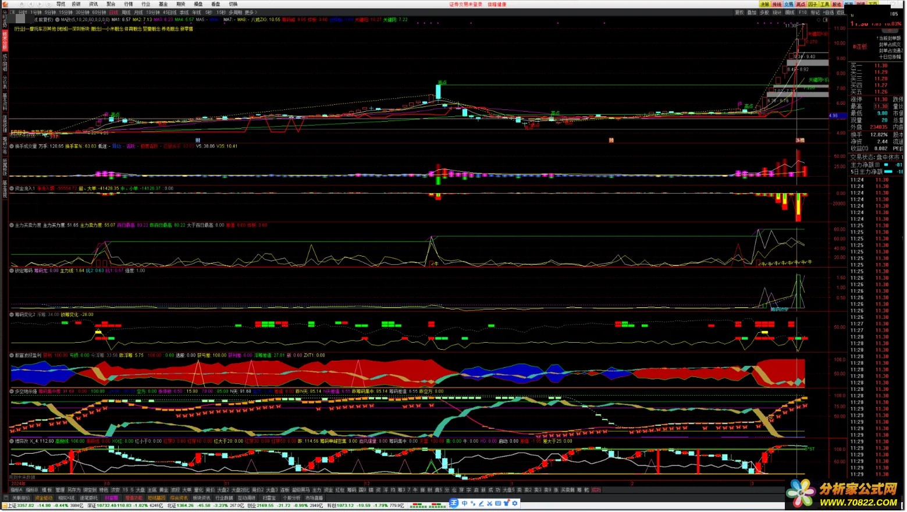Open the 切换 menu

pyautogui.click(x=233, y=4)
